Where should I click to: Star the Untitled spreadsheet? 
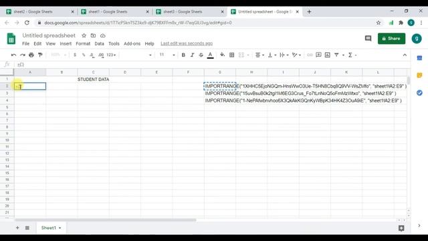84,35
